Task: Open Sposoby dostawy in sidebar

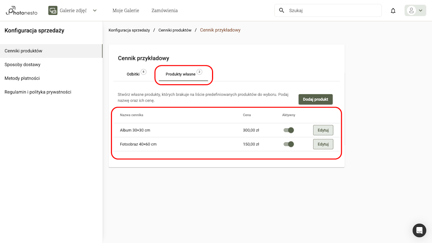Action: [x=22, y=65]
